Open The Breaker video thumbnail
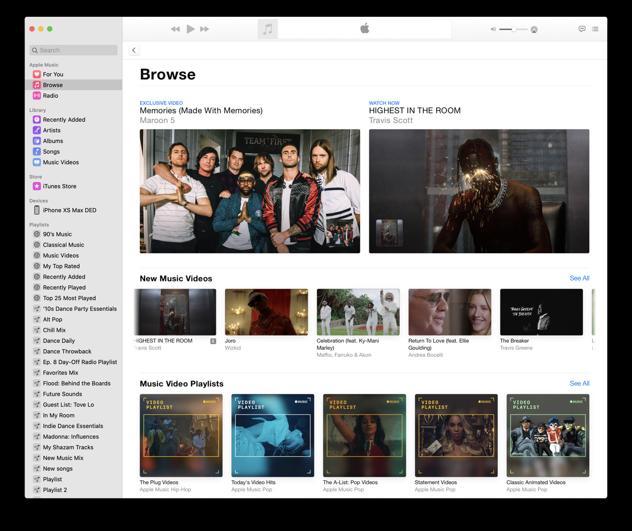Viewport: 632px width, 531px height. click(x=542, y=312)
